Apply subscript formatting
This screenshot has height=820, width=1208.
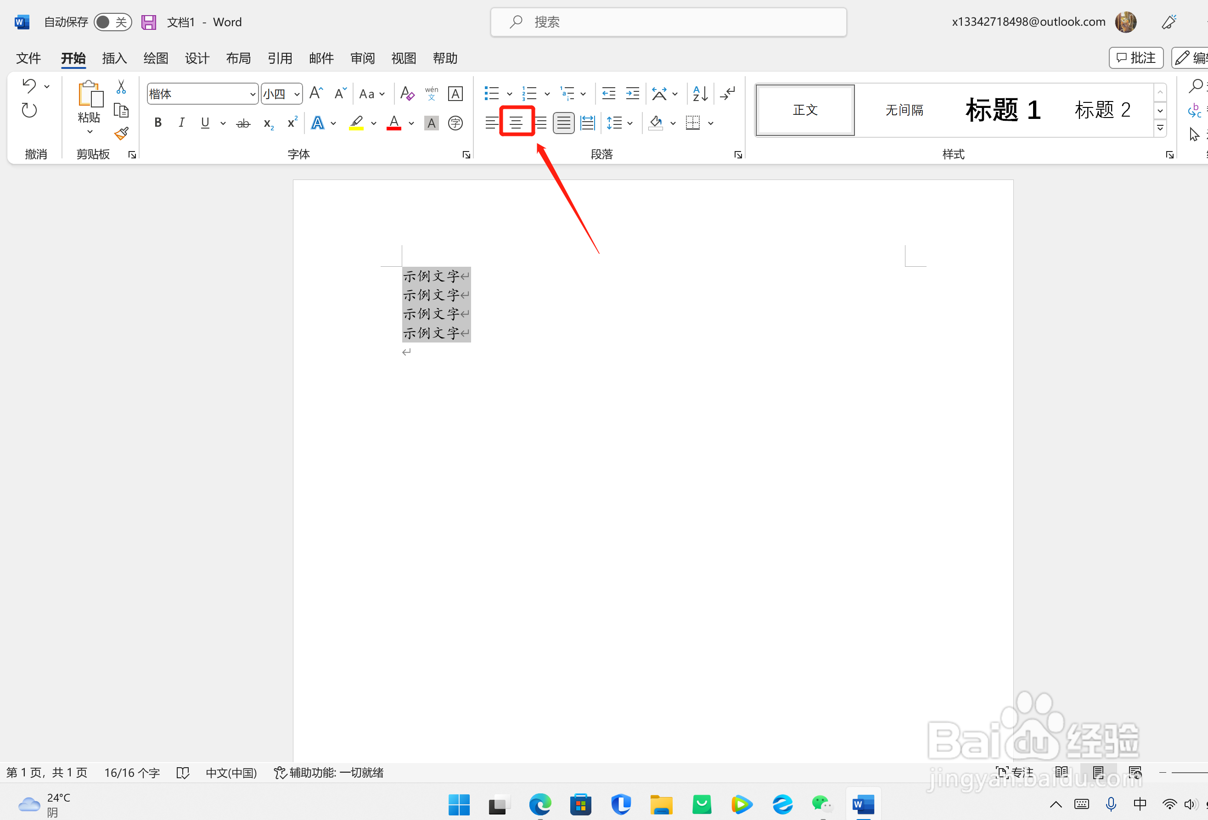tap(268, 123)
